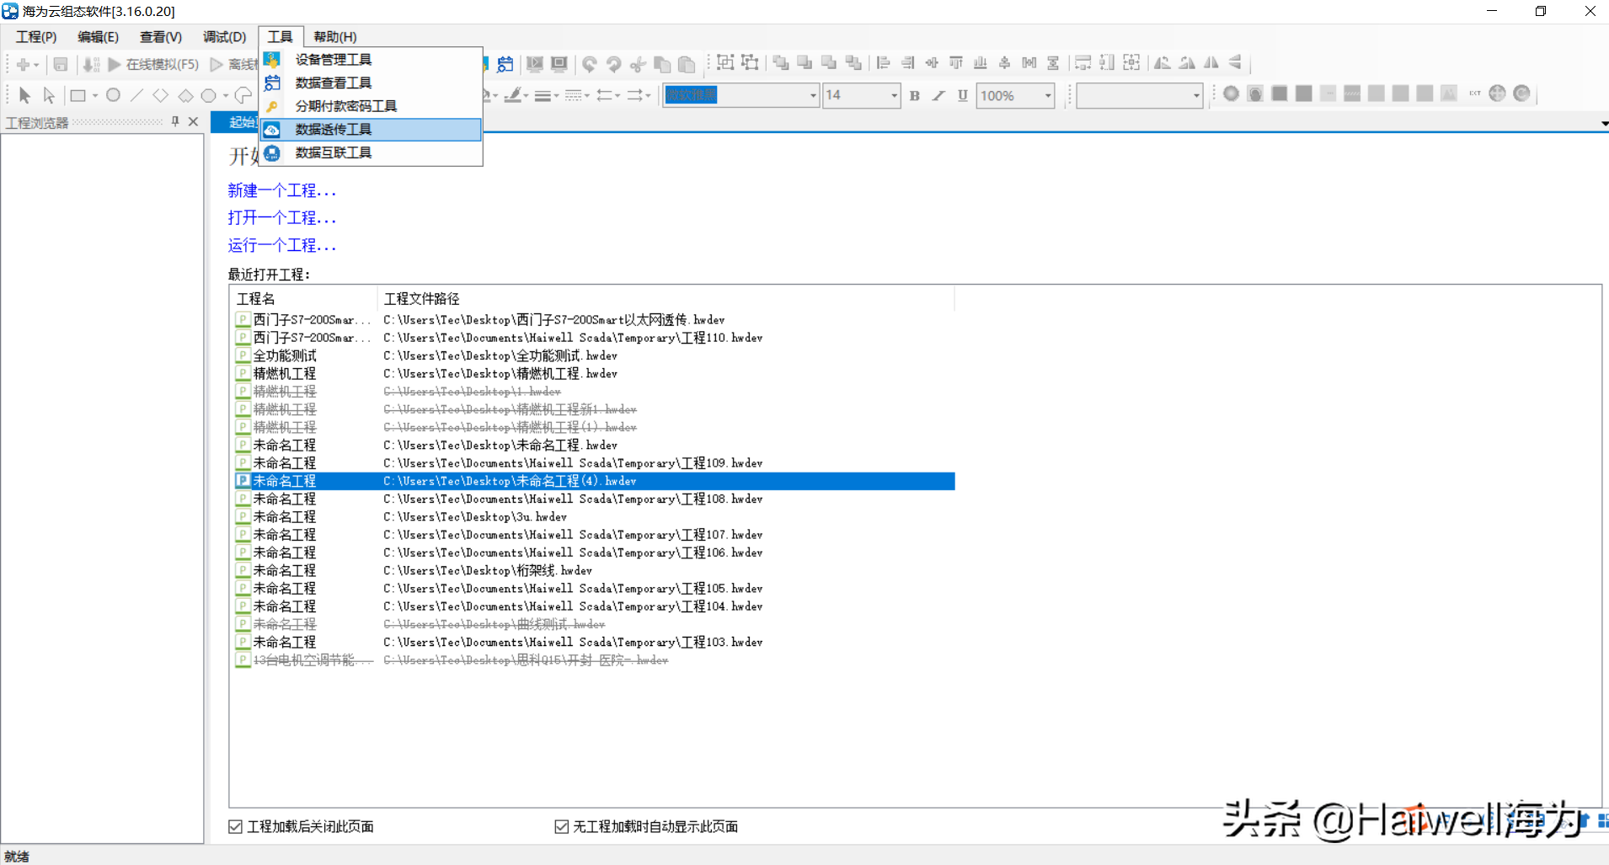The image size is (1609, 865).
Task: Pick the circle drawing tool
Action: click(113, 95)
